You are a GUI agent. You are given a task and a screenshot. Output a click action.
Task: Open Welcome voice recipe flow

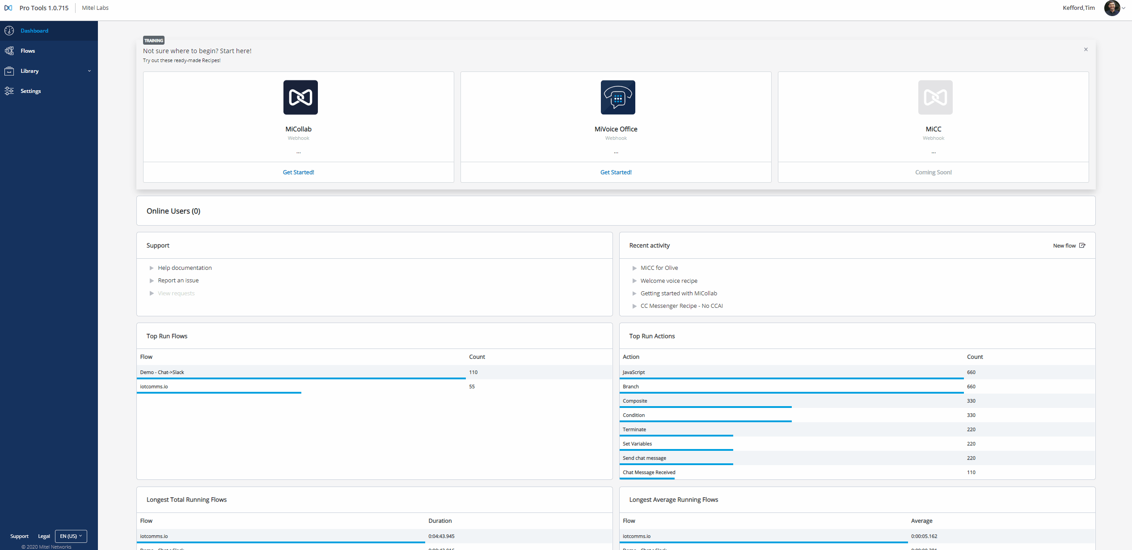pyautogui.click(x=669, y=281)
